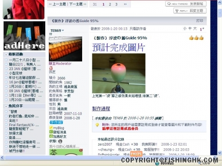
Task: Click the vertical scrollbar thumb
Action: tap(220, 12)
